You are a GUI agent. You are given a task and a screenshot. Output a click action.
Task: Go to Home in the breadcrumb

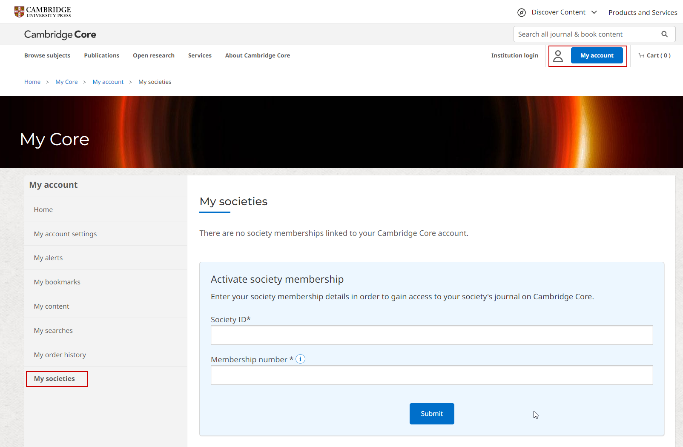pos(32,82)
